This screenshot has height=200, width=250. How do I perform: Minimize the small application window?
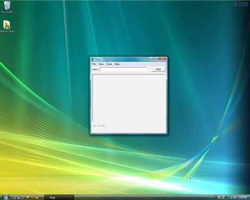click(151, 59)
